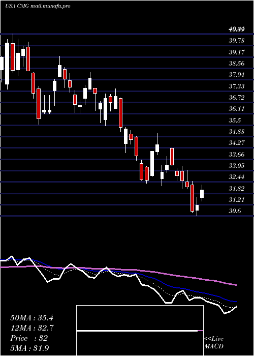The width and height of the screenshot is (254, 356).
Task: Click the 35.5 price label
Action: [x=235, y=120]
